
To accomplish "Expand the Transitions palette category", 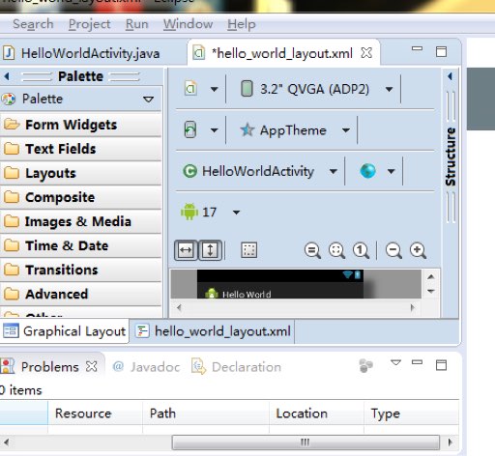I will click(80, 270).
